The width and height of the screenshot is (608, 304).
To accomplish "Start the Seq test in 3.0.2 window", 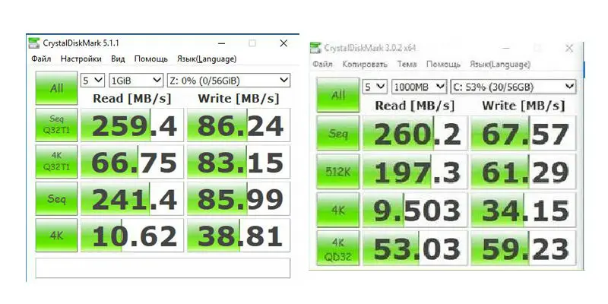I will (338, 134).
